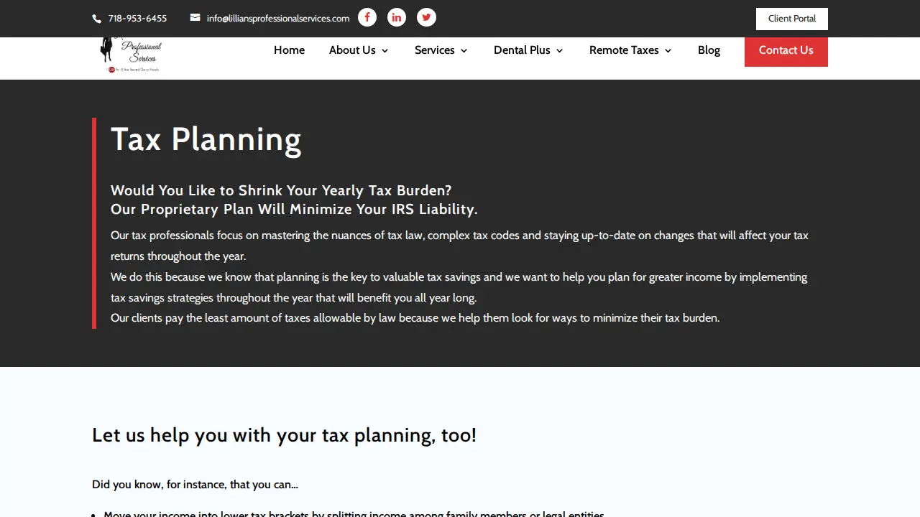The image size is (920, 517).
Task: Expand the Remote Taxes chevron
Action: pyautogui.click(x=668, y=50)
